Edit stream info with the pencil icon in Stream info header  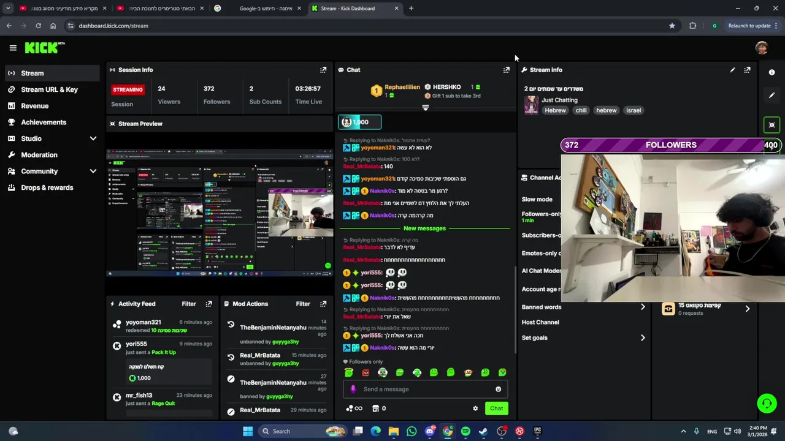pos(732,70)
